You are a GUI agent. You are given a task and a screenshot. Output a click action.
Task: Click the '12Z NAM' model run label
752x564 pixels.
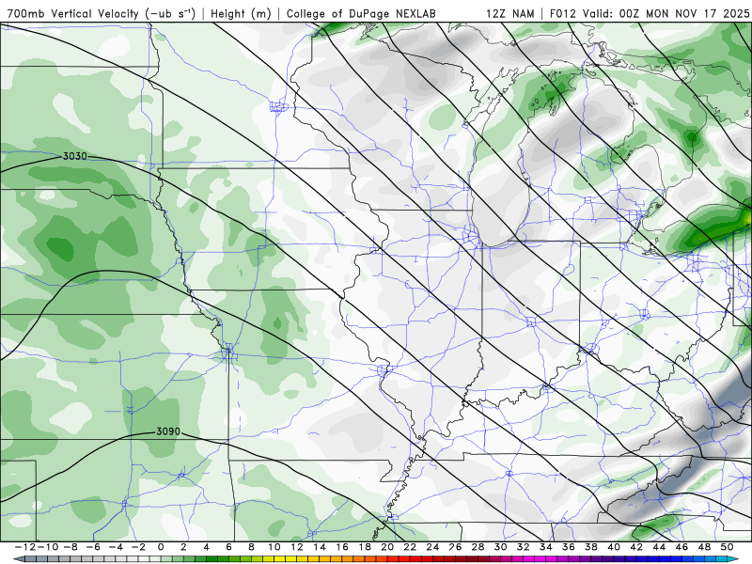click(x=509, y=13)
